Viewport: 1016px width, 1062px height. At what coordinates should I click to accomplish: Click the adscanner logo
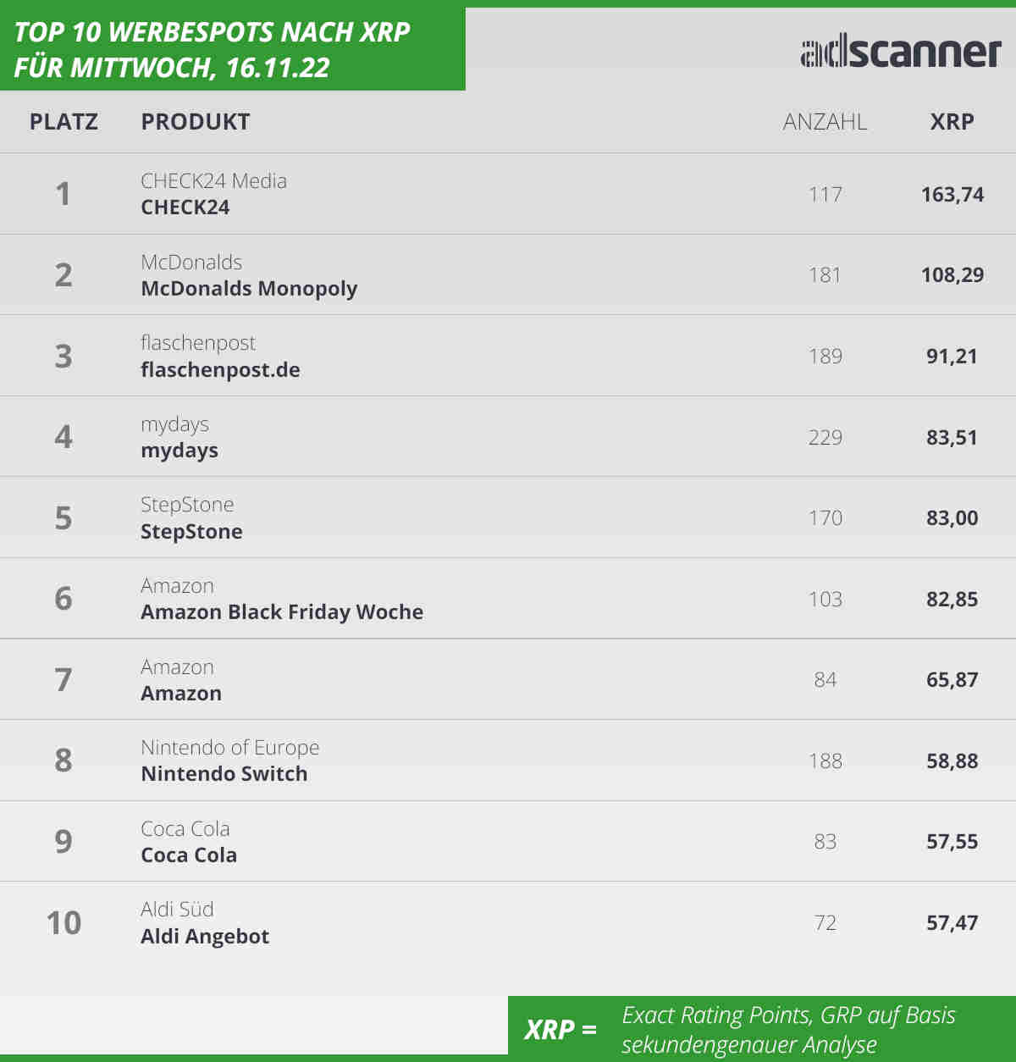coord(901,53)
